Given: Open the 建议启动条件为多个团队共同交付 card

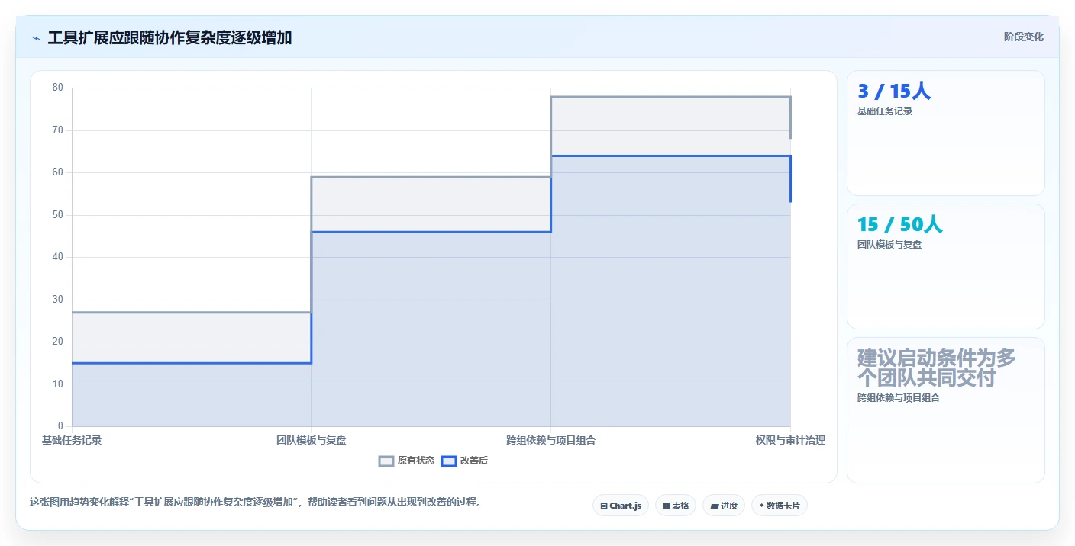Looking at the screenshot, I should coord(946,410).
